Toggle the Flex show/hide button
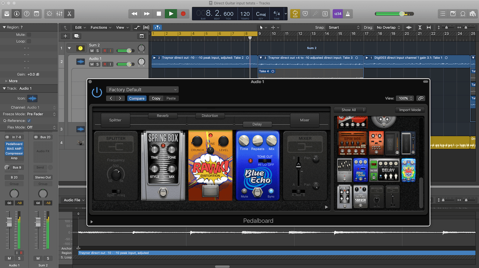Image resolution: width=479 pixels, height=268 pixels. (146, 27)
